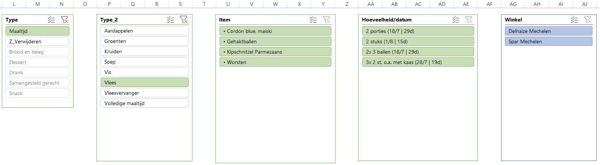The image size is (600, 165).
Task: Toggle the Vlees slicer item
Action: click(145, 82)
